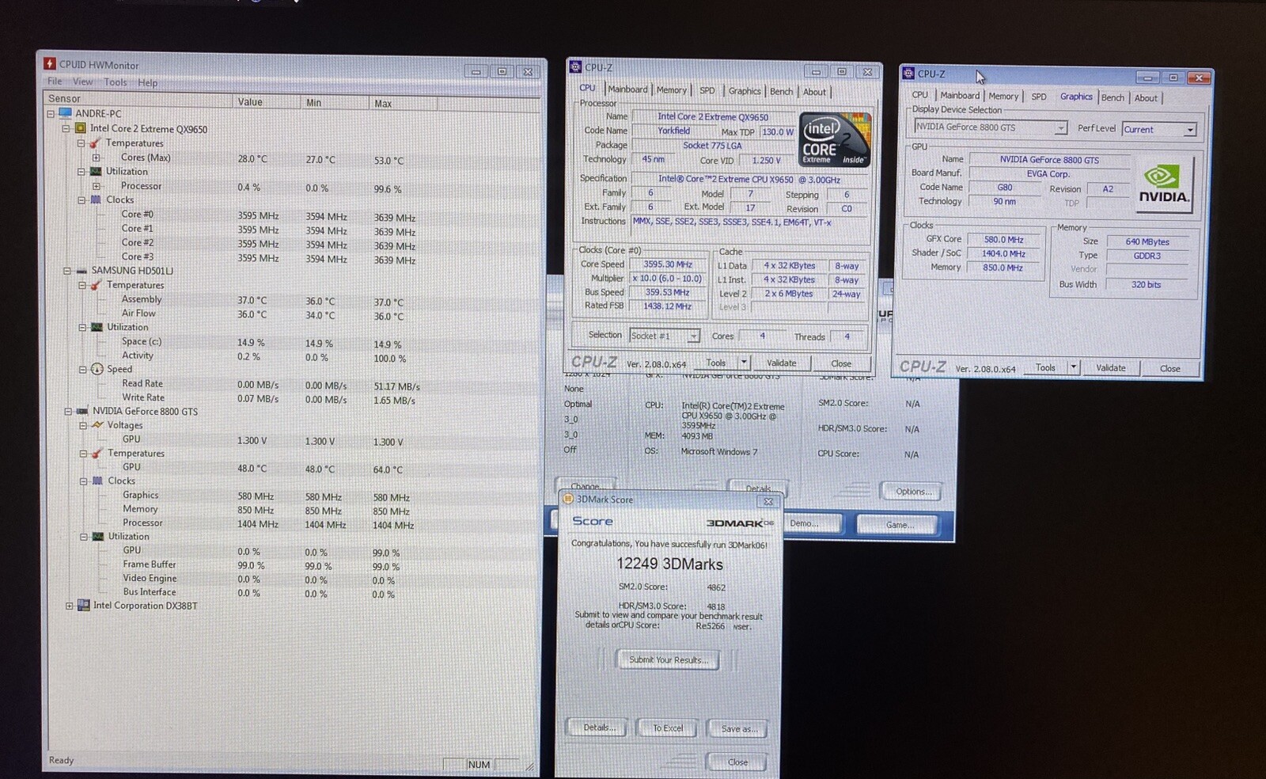
Task: Click the SAMSUNG HD501LJ drive icon
Action: (x=81, y=271)
